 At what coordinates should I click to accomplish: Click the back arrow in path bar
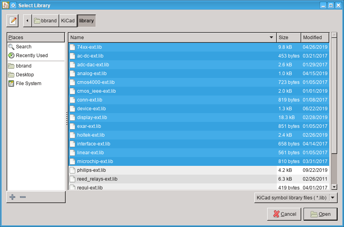coord(28,21)
